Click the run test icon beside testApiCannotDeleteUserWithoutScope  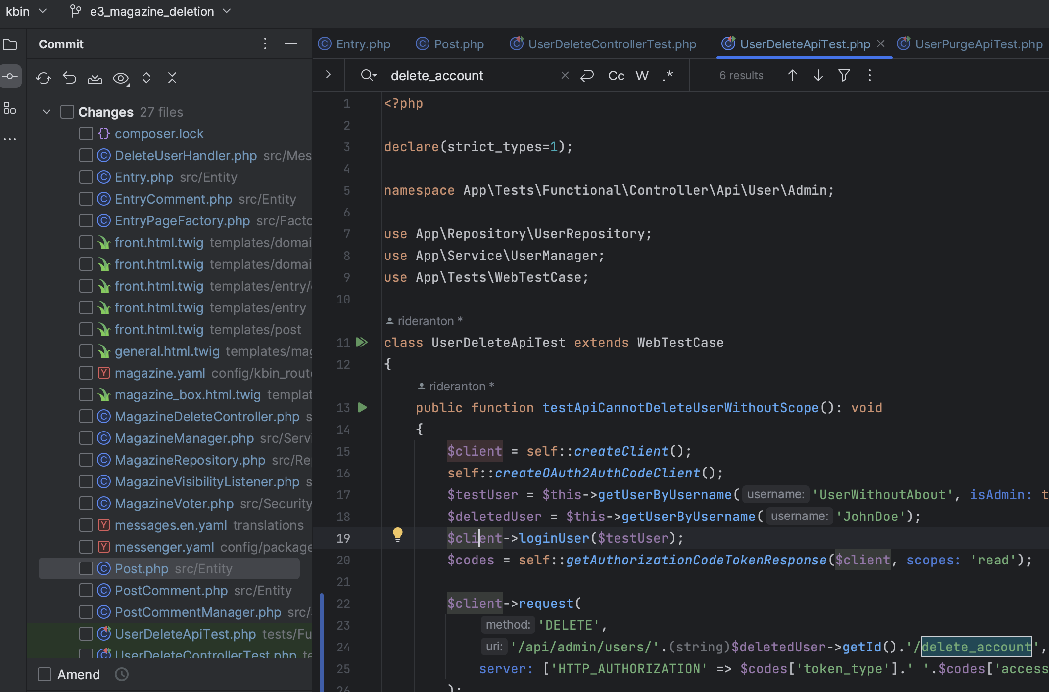363,408
